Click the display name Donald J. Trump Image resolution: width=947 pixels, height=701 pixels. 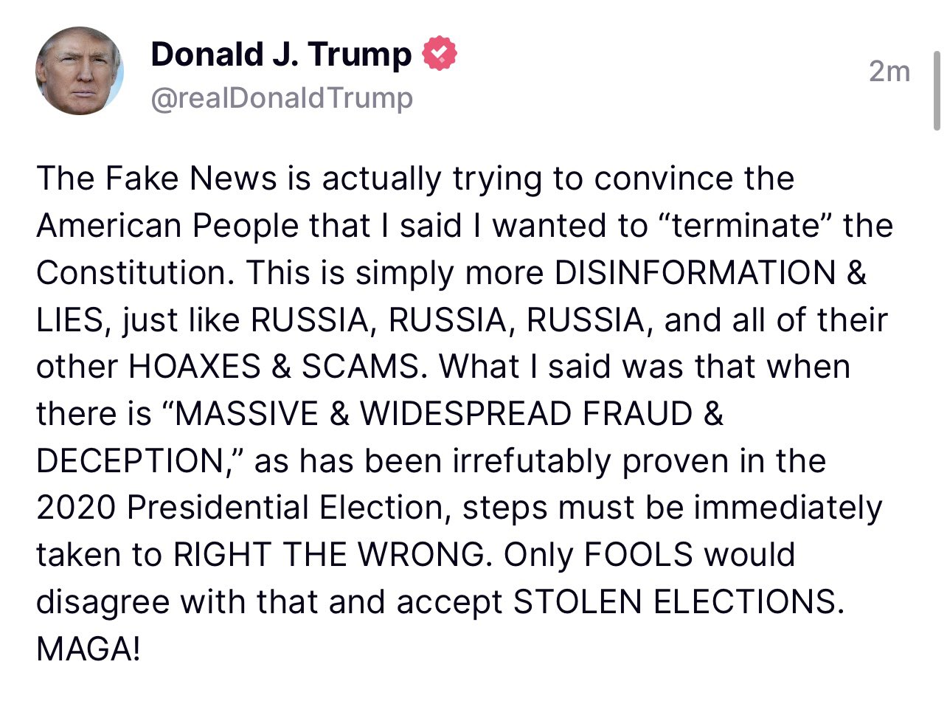click(x=281, y=55)
